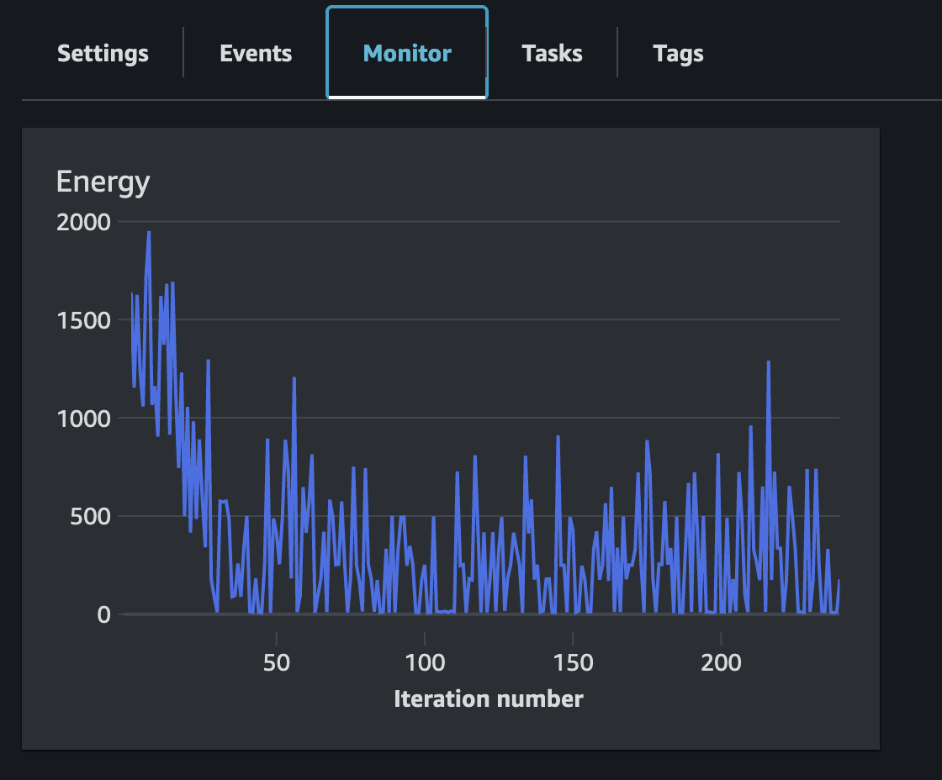Open the Events tab

256,53
